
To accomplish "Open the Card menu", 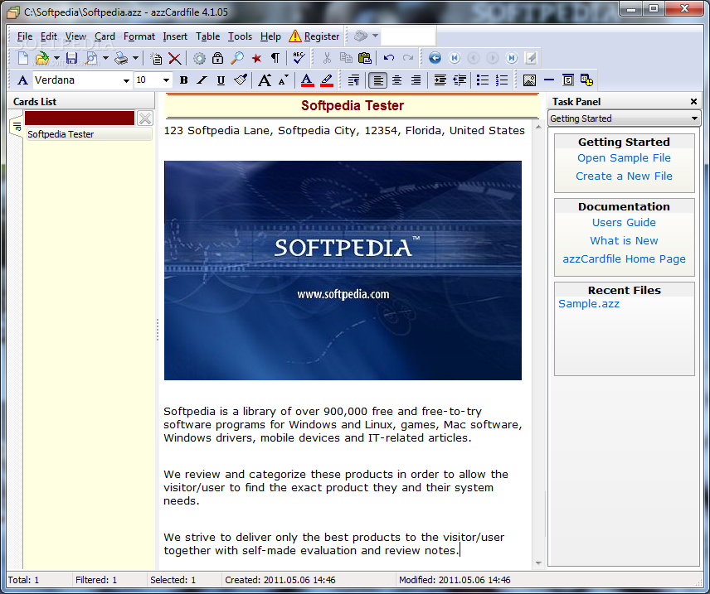I will tap(105, 36).
